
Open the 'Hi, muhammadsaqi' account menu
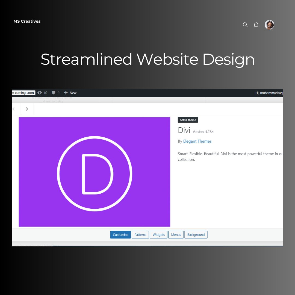269,93
